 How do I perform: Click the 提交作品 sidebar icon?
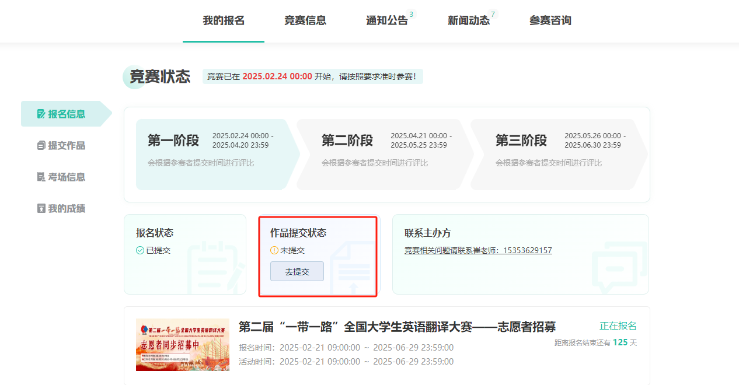[x=41, y=145]
